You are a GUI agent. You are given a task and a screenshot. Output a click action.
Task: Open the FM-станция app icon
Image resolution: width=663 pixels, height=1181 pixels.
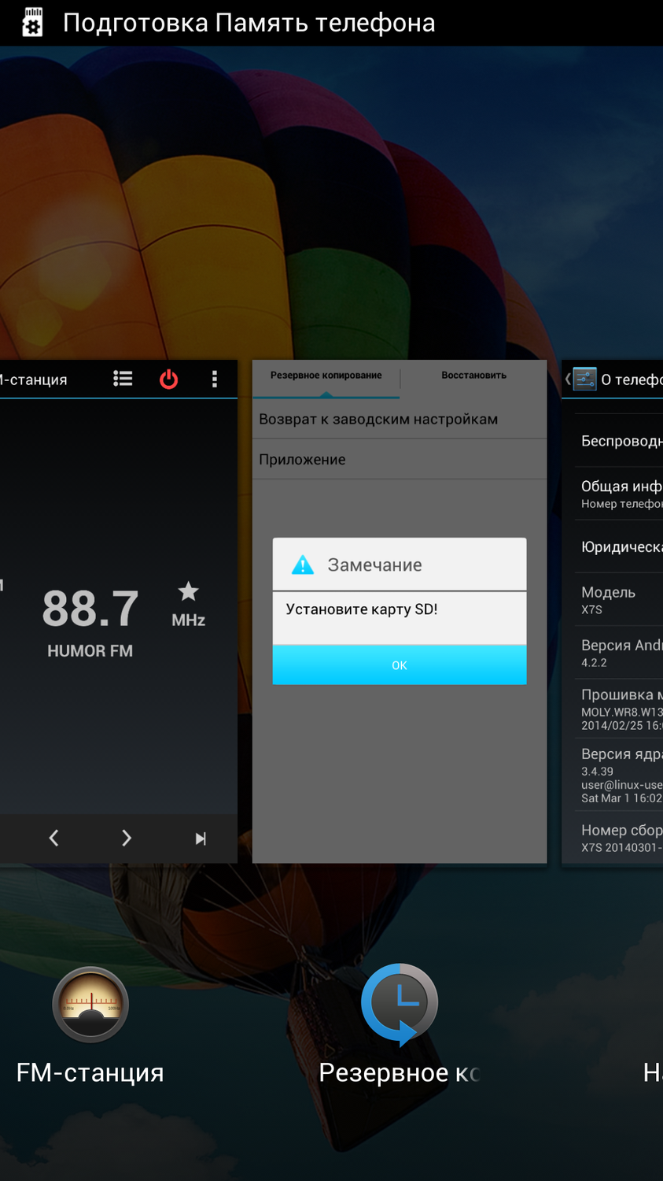point(90,1005)
